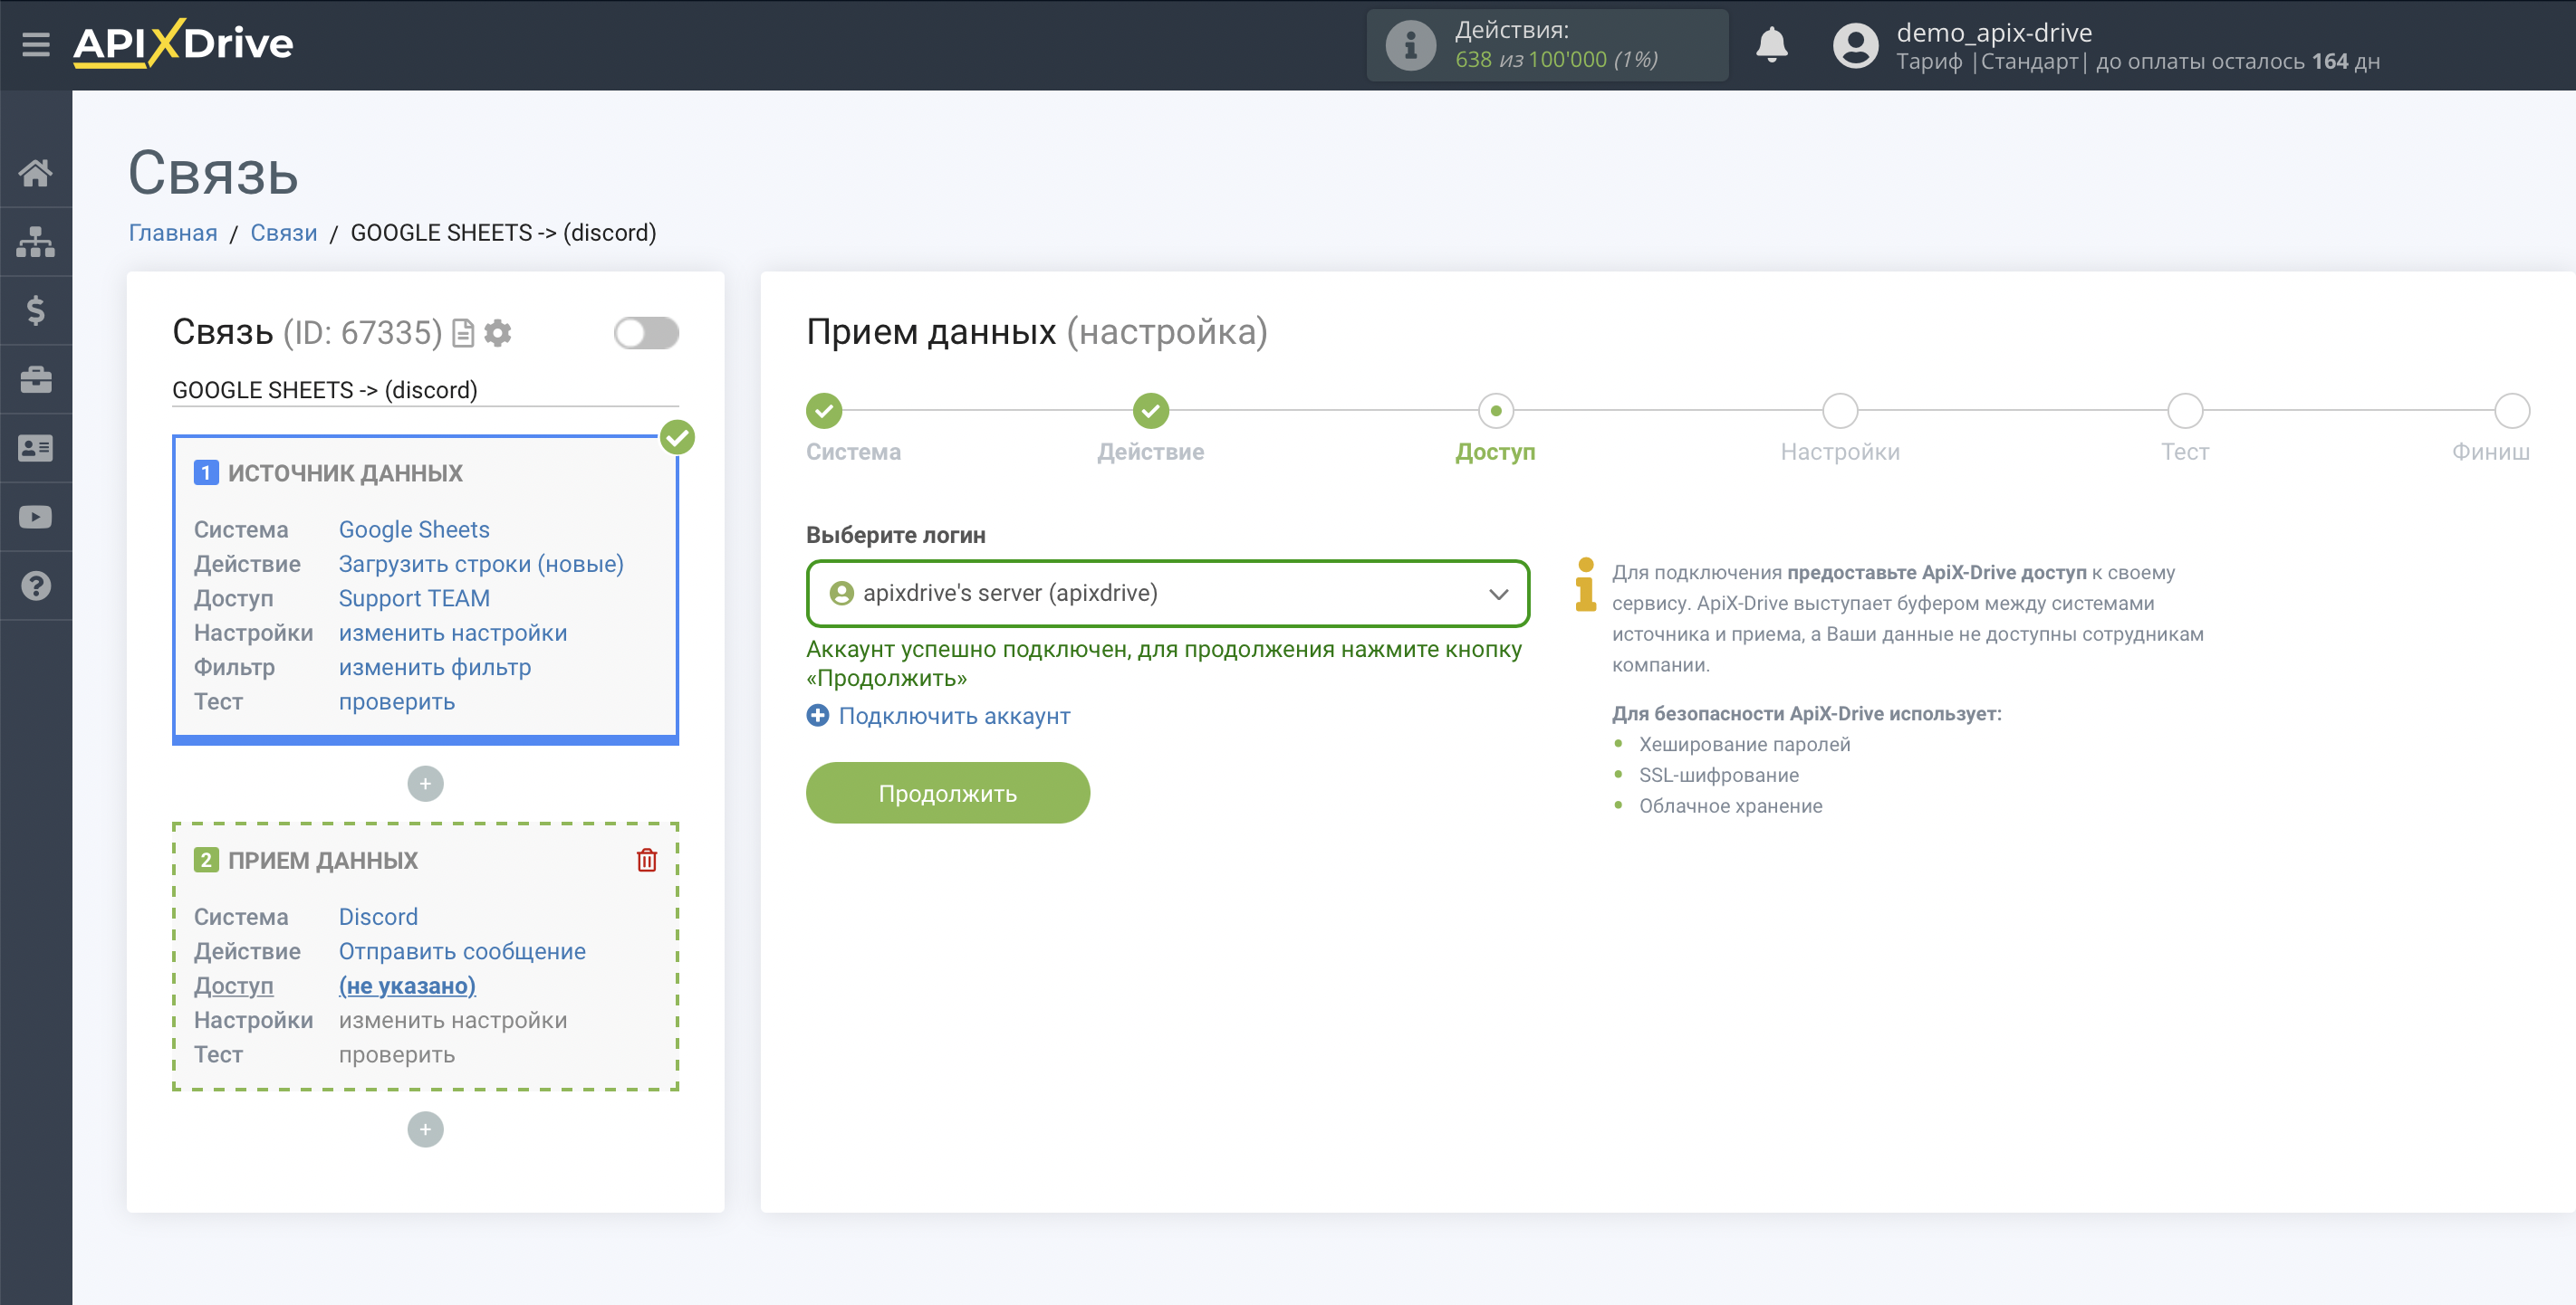2576x1305 pixels.
Task: Click the yellow info icon beside the instructions
Action: click(x=1586, y=585)
